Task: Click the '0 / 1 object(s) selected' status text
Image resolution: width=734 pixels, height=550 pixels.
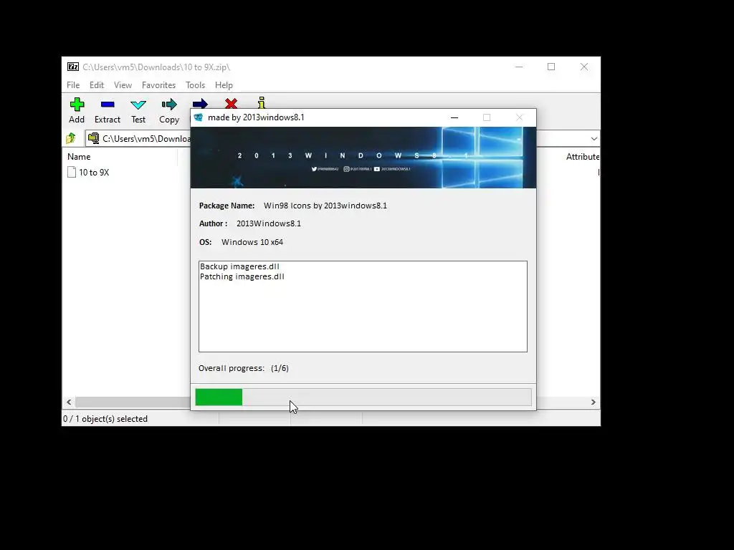Action: point(105,418)
